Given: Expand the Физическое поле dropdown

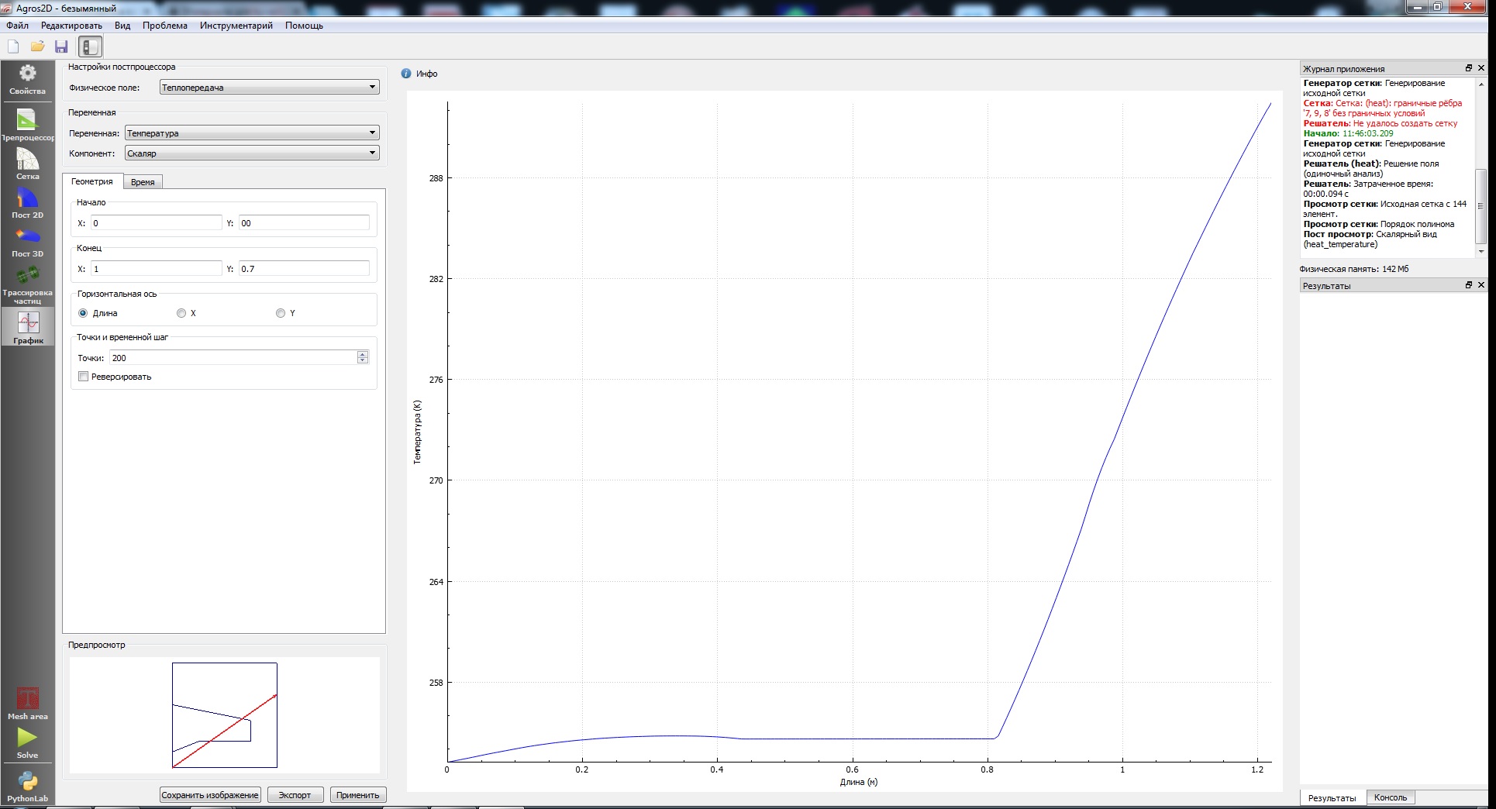Looking at the screenshot, I should tap(269, 88).
